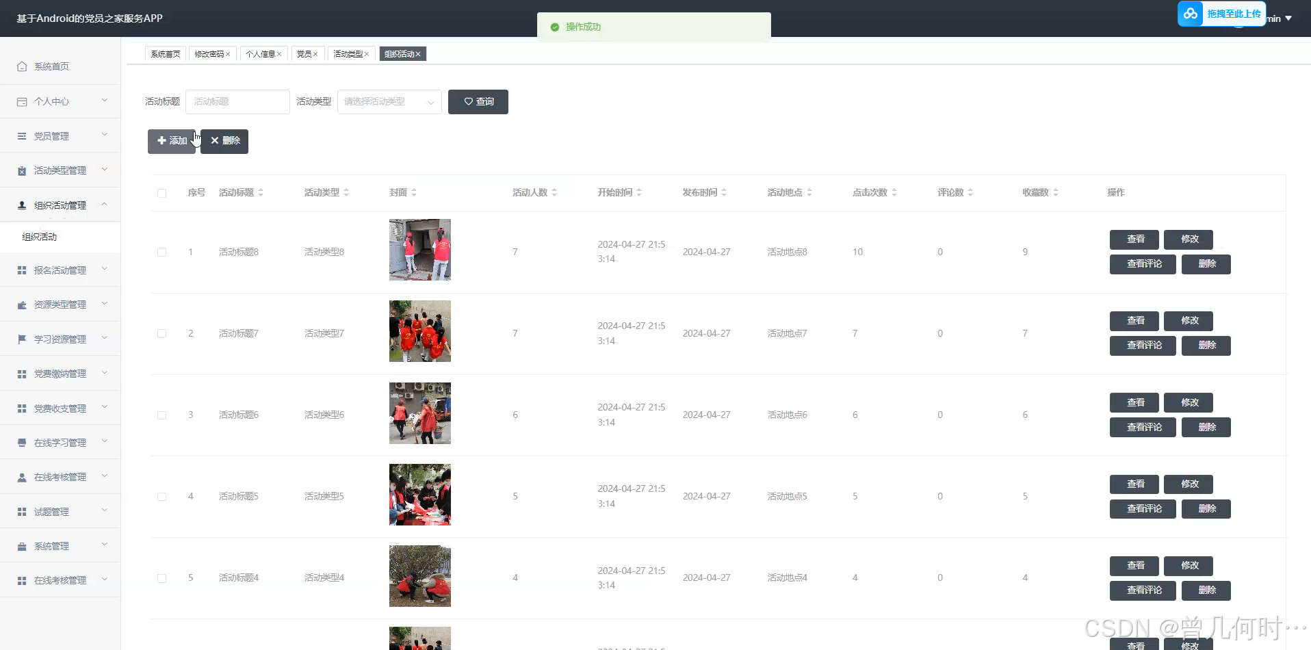Click the 报名活动管理 grid icon

pos(22,270)
